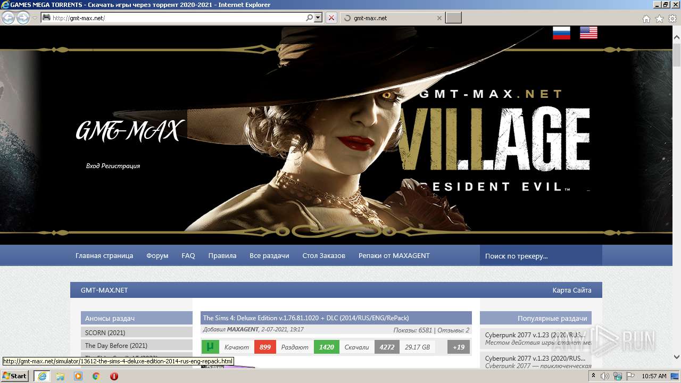Switch site language with Russian flag
The image size is (681, 383).
click(x=561, y=33)
